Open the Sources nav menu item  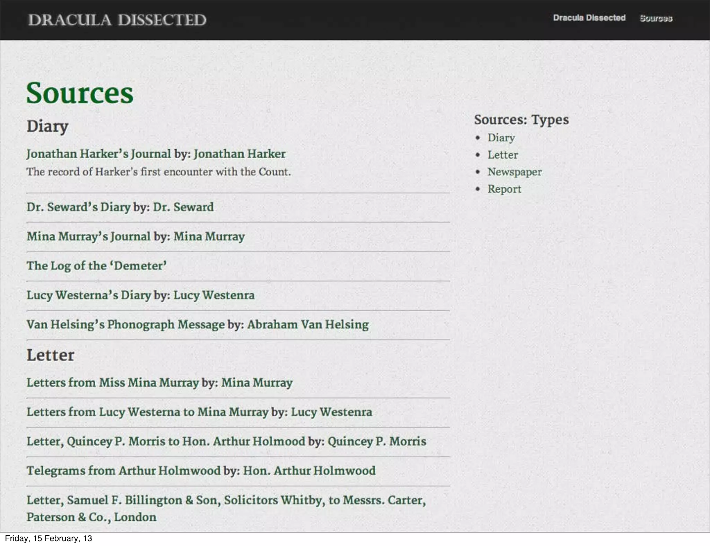point(656,18)
